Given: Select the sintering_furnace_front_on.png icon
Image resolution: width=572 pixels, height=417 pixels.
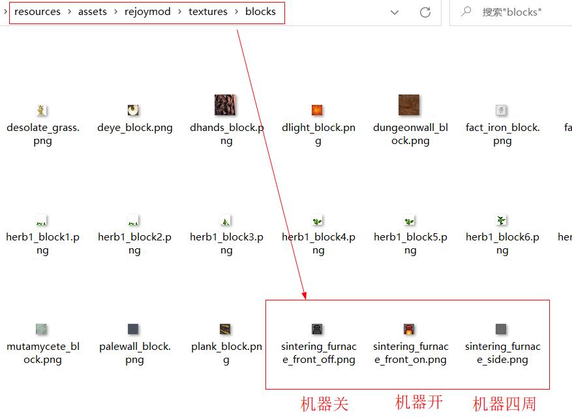Looking at the screenshot, I should [x=409, y=329].
